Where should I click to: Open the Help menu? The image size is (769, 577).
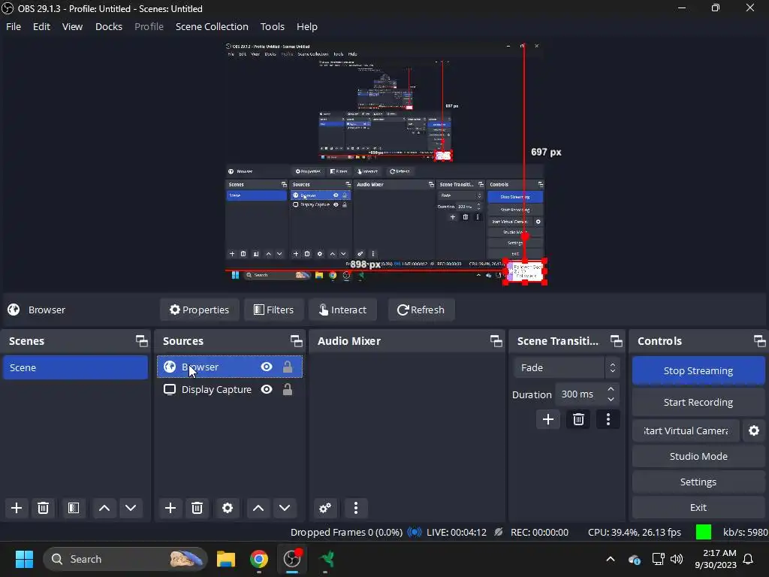pyautogui.click(x=307, y=26)
